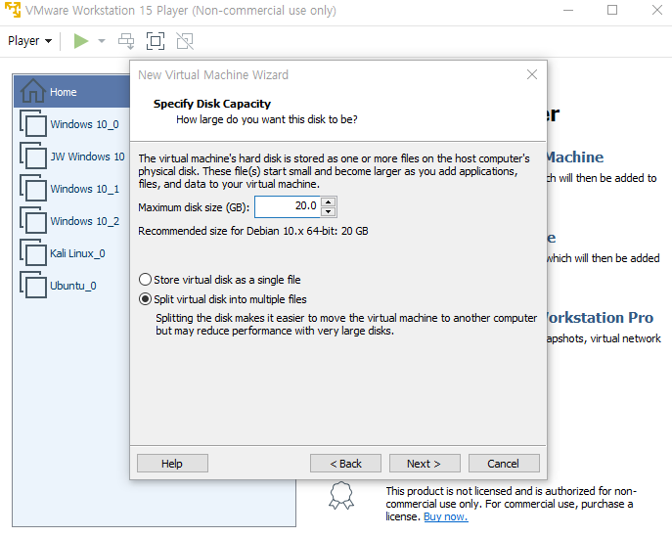Click the VMware Workstation logo icon in title bar
Viewport: 672px width, 537px height.
tap(13, 10)
